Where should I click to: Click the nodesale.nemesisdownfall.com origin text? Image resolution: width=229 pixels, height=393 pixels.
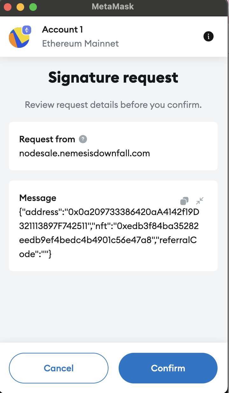point(85,153)
